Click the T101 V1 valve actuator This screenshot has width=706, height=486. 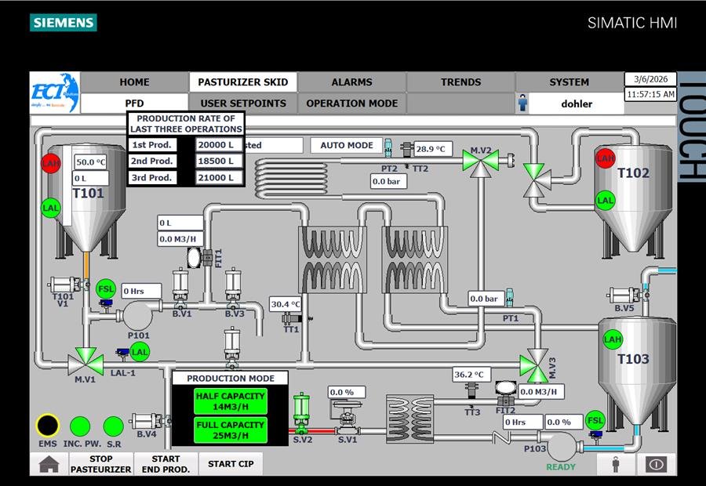tap(68, 285)
